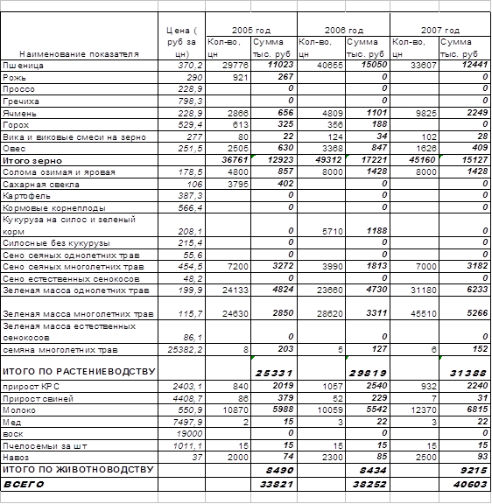Select the grand total 40603 cell
492x504 pixels.
(465, 484)
